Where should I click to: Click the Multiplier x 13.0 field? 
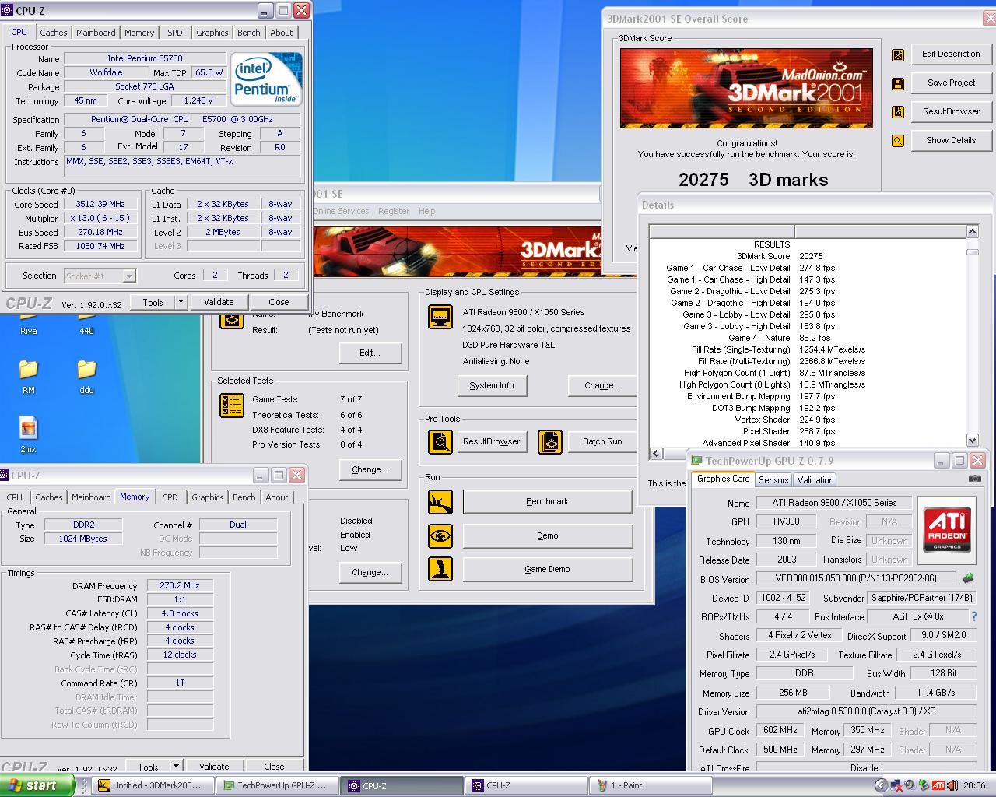[100, 219]
